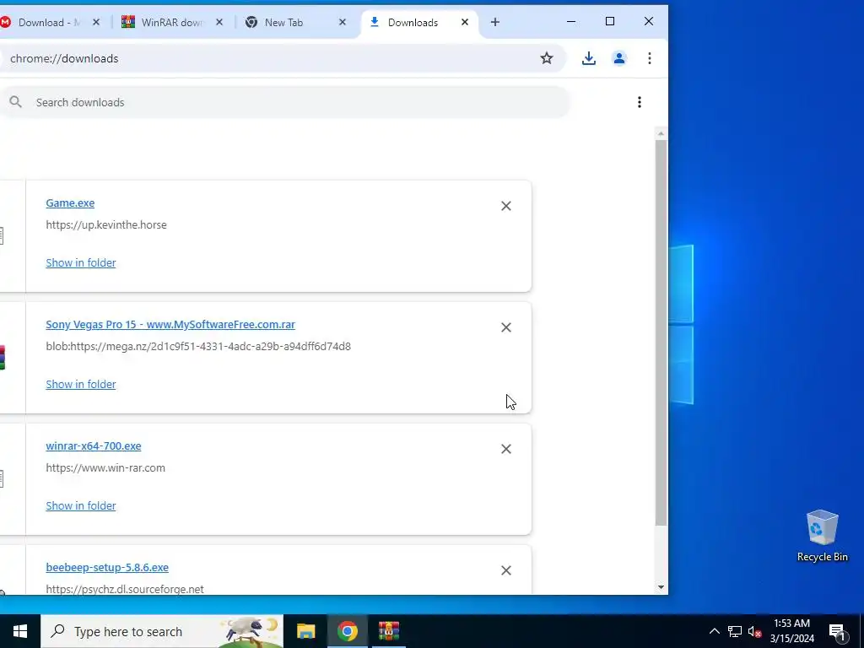Show hidden system tray icons
The height and width of the screenshot is (648, 864).
point(714,631)
